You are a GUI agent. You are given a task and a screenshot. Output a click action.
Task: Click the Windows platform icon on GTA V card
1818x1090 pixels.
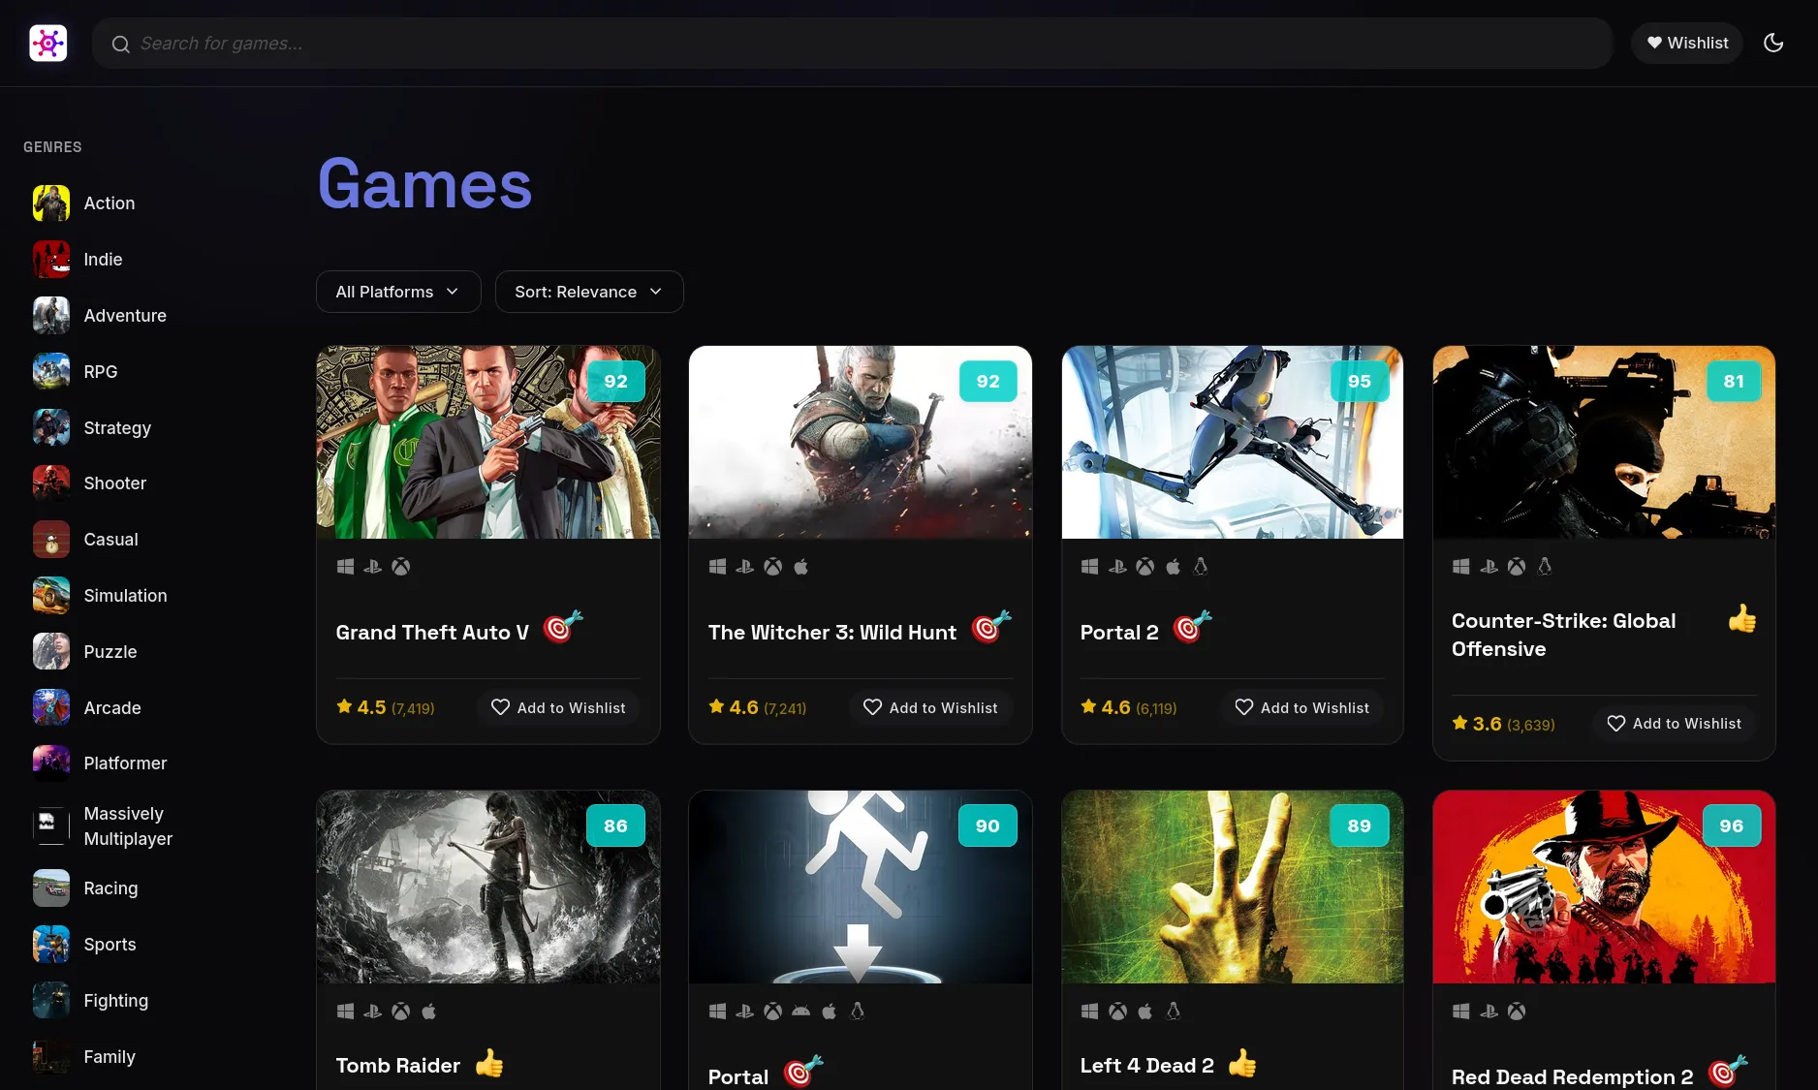pyautogui.click(x=345, y=567)
